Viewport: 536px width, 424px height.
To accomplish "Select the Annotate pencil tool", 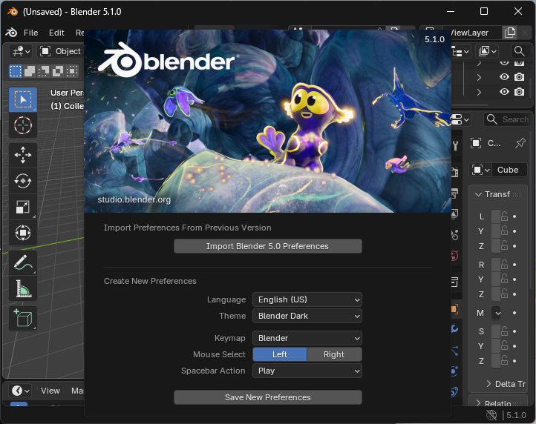I will [22, 262].
